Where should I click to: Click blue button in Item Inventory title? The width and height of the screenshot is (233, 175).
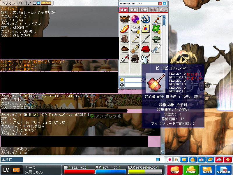pos(165,3)
